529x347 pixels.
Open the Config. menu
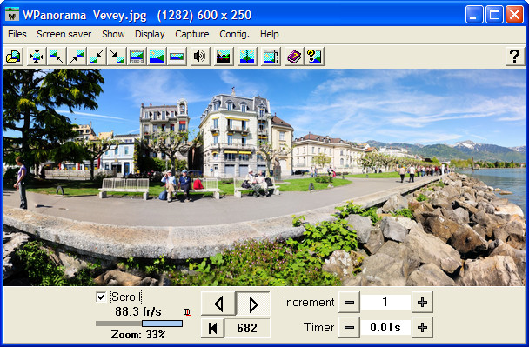pos(234,35)
